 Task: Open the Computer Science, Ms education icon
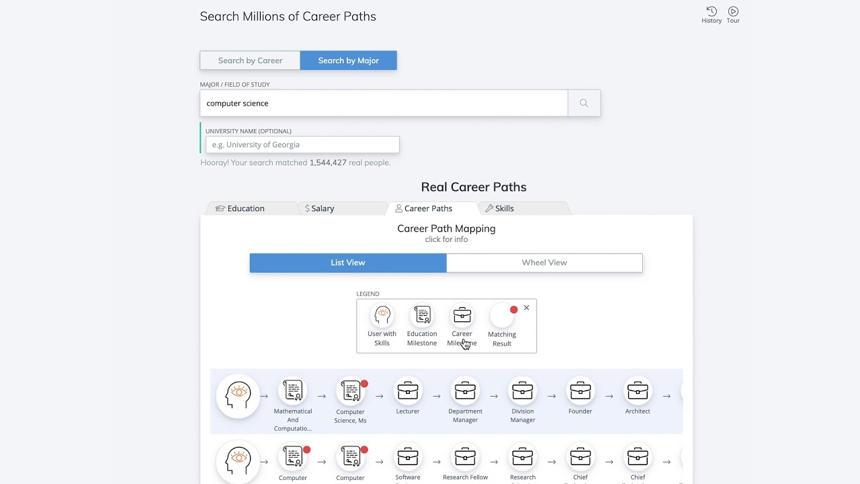[351, 391]
